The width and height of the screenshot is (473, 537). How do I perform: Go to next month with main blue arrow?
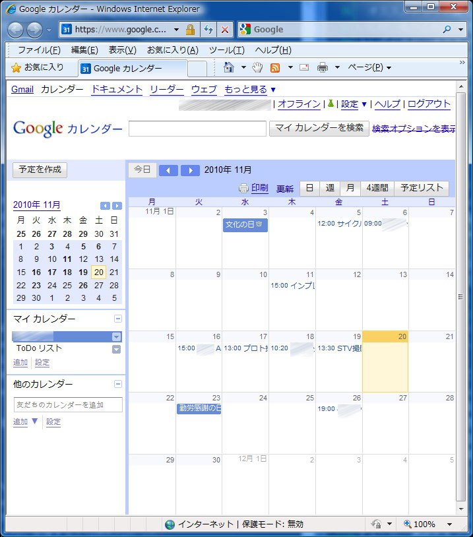pos(190,170)
